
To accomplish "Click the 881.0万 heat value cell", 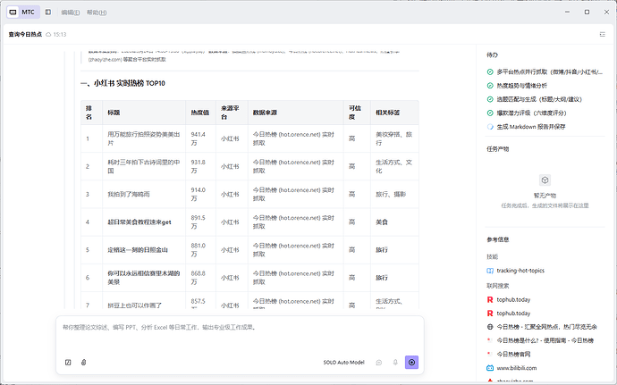I will point(199,250).
